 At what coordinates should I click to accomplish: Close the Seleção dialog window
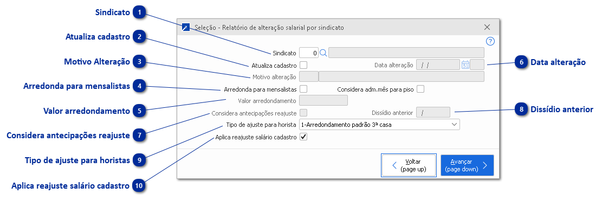click(x=487, y=27)
